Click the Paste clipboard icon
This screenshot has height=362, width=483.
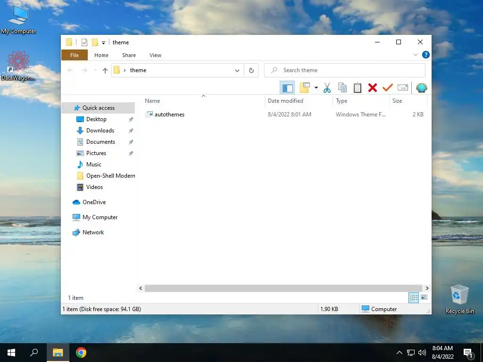(x=358, y=88)
